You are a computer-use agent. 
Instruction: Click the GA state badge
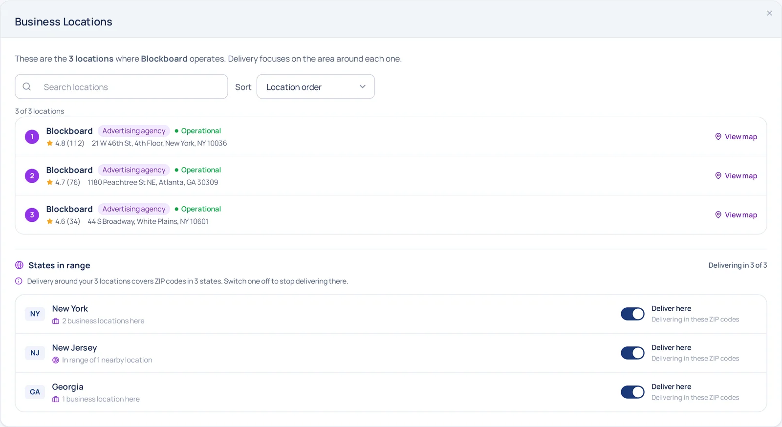35,392
